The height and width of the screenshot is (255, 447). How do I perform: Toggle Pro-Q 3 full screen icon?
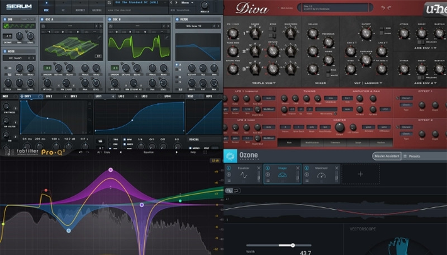pyautogui.click(x=205, y=152)
